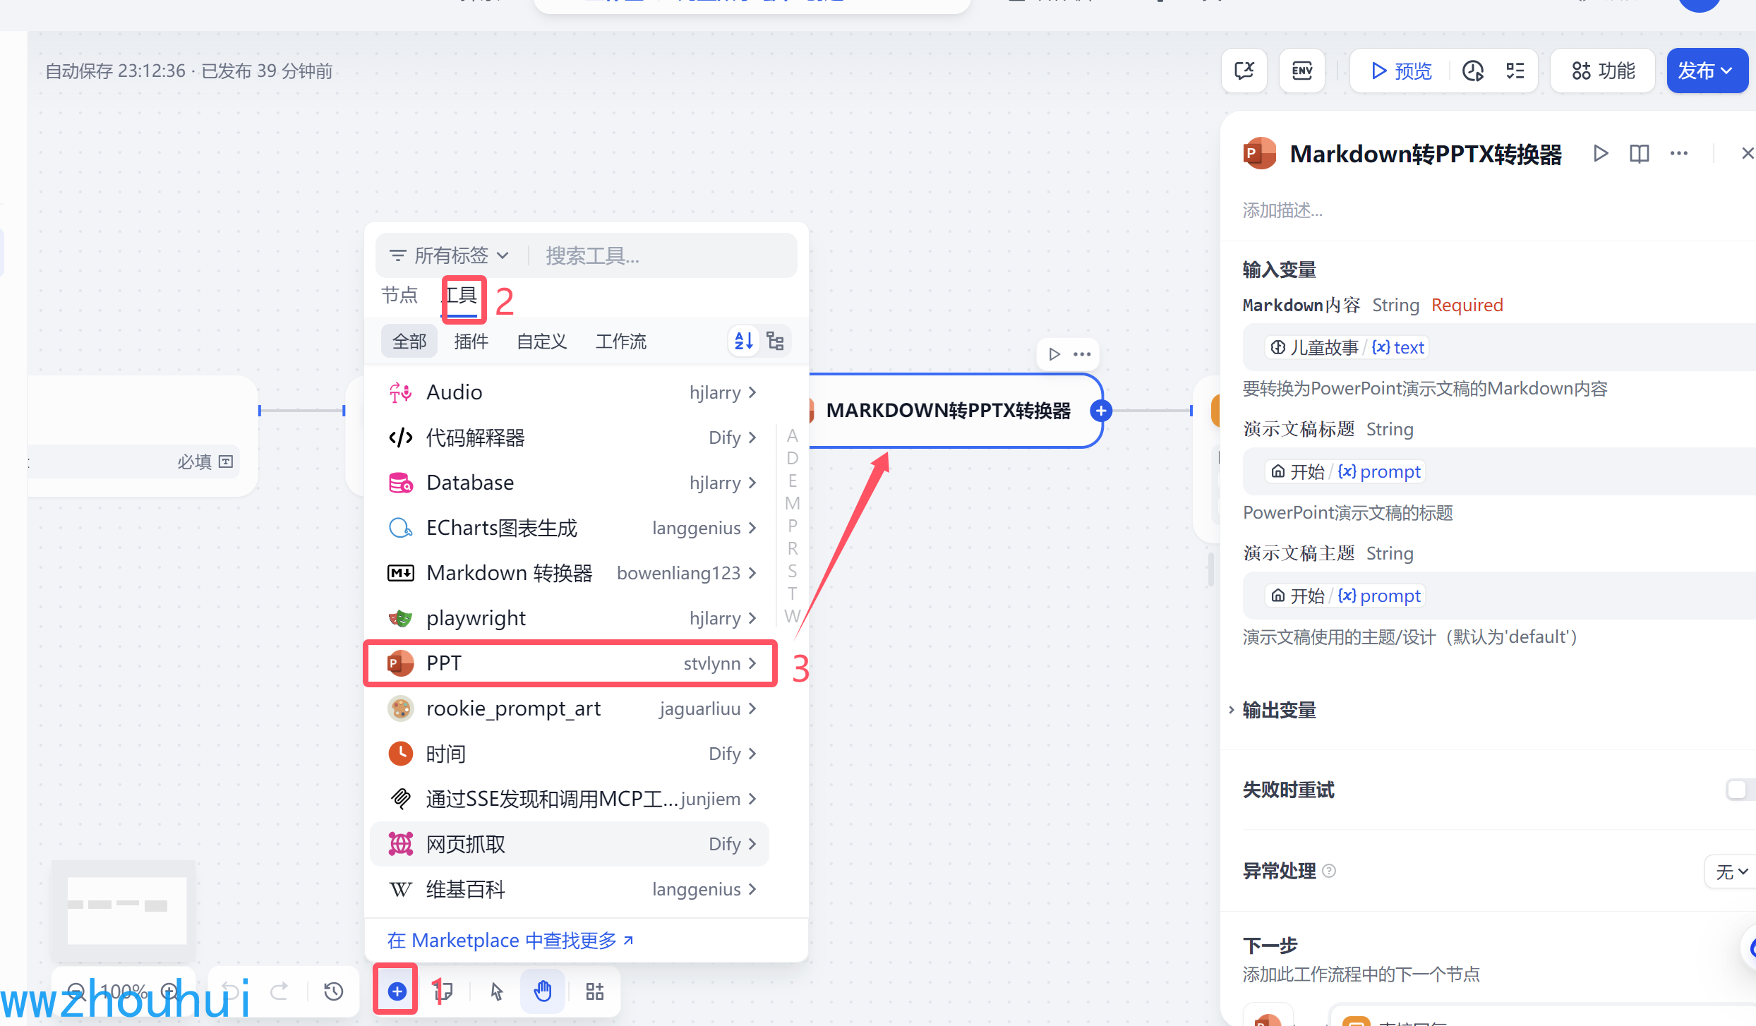Open the ENV environment variables icon

[1301, 71]
